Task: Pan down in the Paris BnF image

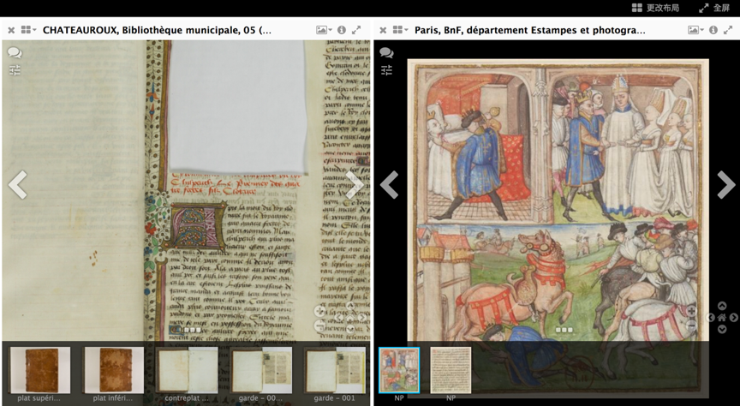Action: 722,329
